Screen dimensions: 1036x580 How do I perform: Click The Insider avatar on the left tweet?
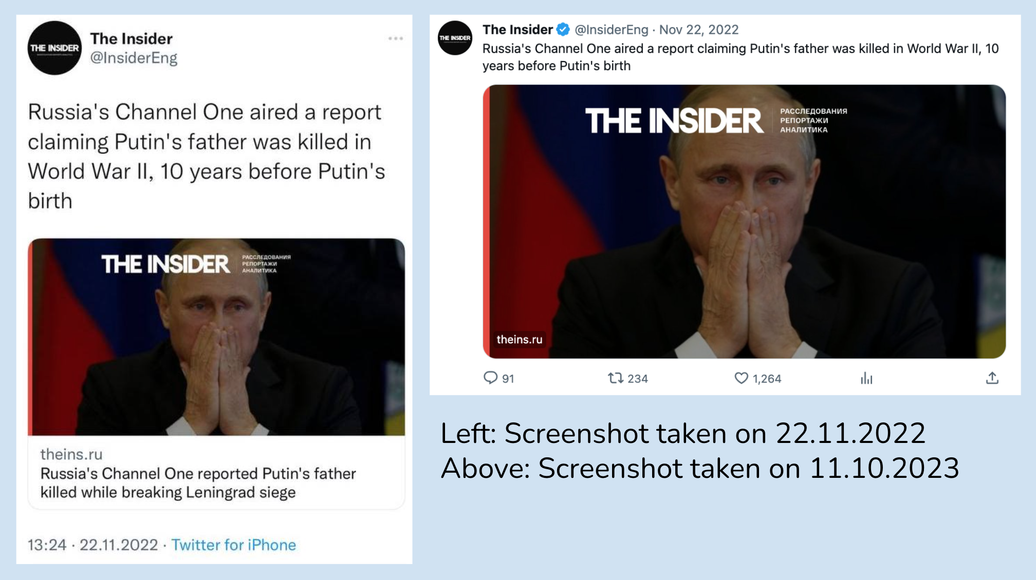pos(54,48)
